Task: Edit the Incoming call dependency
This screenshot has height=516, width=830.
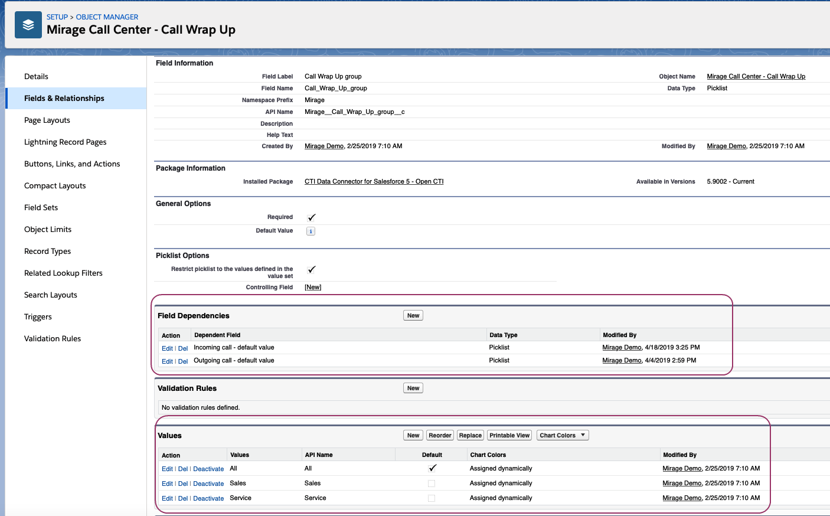Action: point(167,348)
